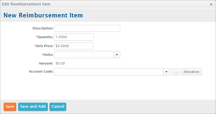Expand the Account Code dropdown arrow
216x114 pixels.
[x=166, y=72]
